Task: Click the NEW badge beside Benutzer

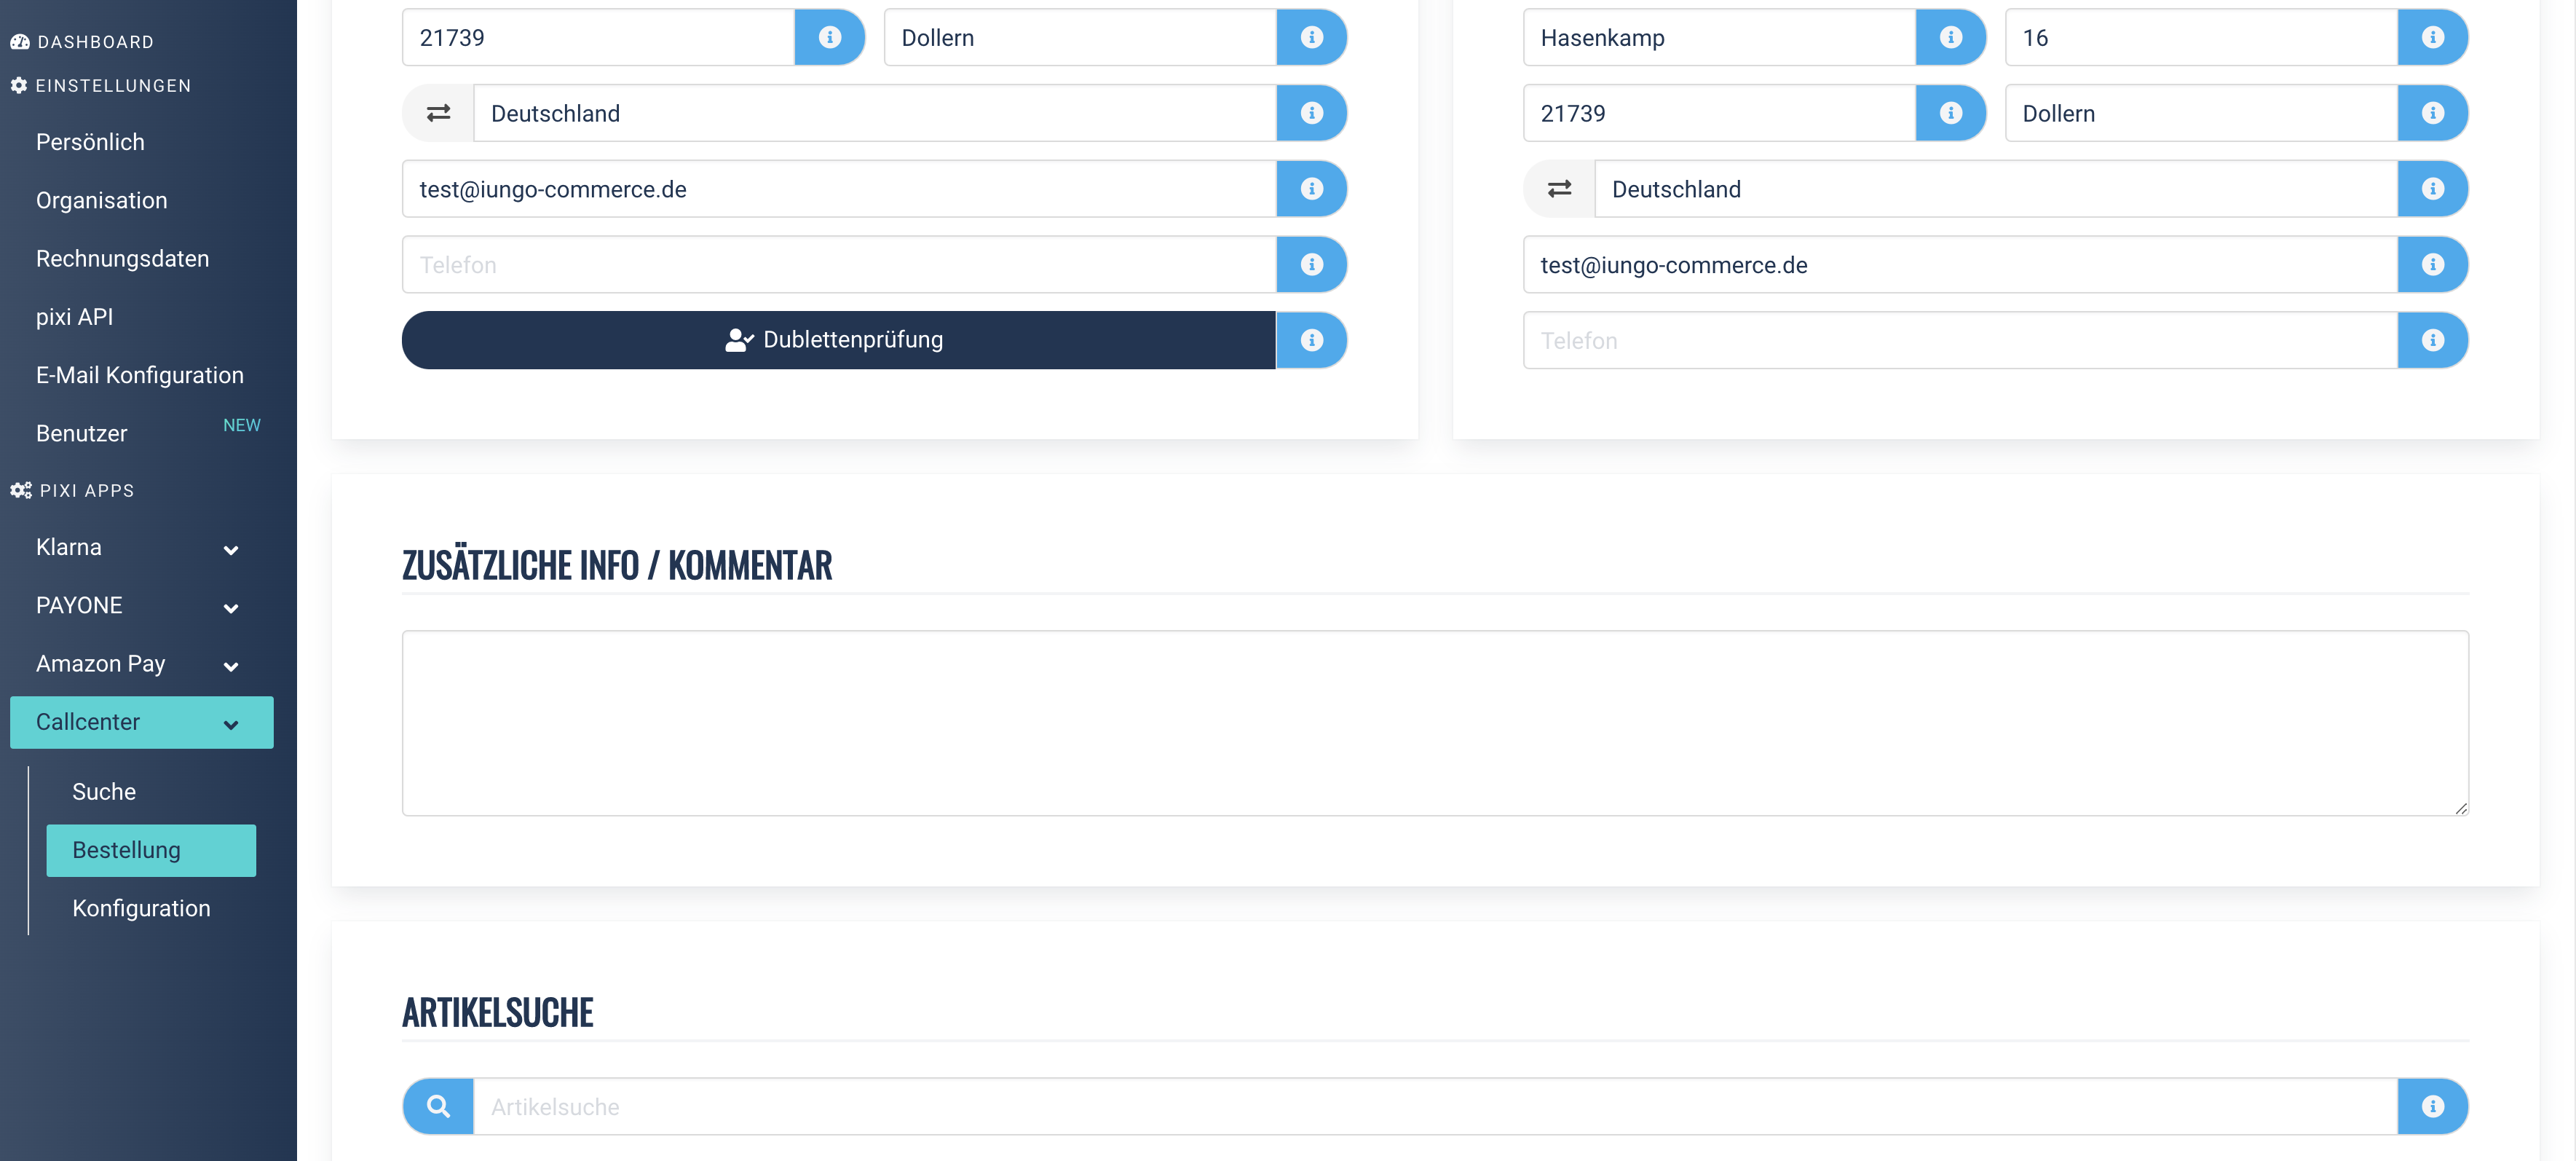Action: click(x=242, y=425)
